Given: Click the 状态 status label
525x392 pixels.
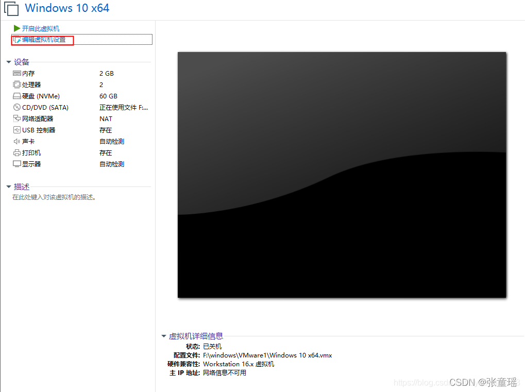Looking at the screenshot, I should [193, 347].
